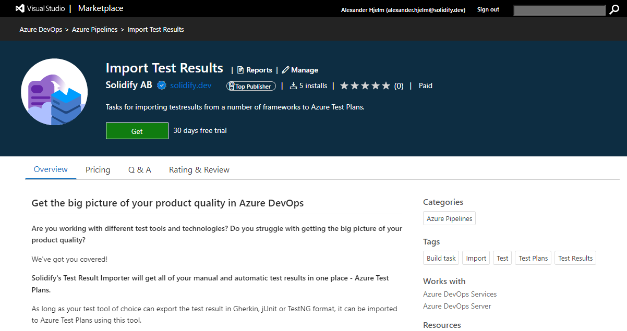
Task: Click the Solidify AB publisher name
Action: click(129, 85)
